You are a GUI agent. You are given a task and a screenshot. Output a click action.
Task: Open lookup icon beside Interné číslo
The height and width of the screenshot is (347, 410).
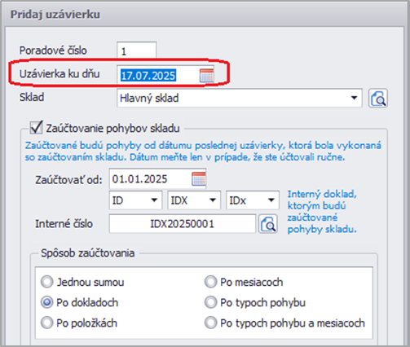point(268,224)
